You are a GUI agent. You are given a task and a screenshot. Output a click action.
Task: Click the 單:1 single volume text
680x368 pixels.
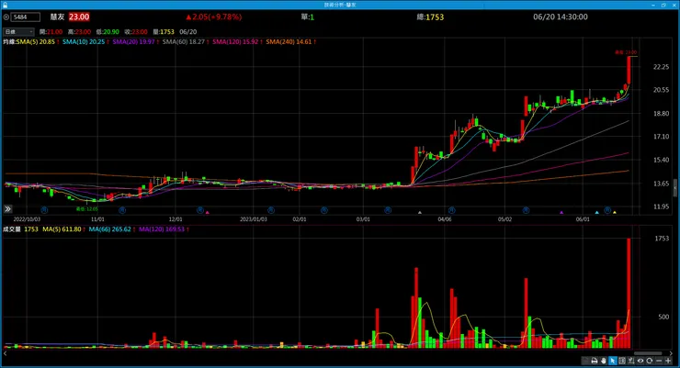[x=308, y=17]
